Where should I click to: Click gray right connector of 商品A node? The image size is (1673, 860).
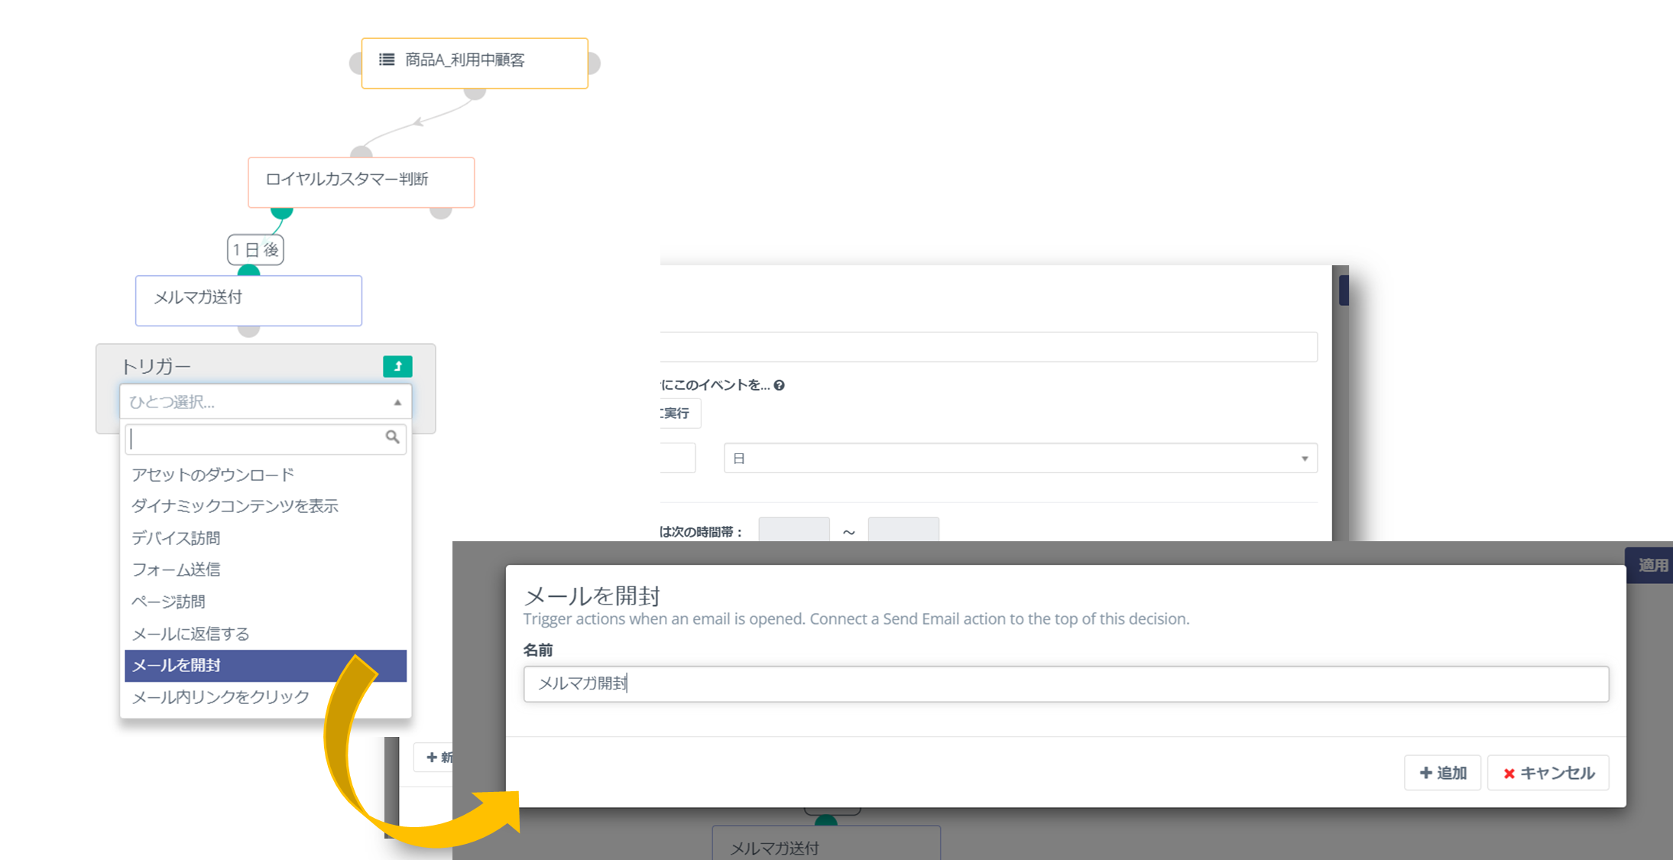[x=594, y=63]
